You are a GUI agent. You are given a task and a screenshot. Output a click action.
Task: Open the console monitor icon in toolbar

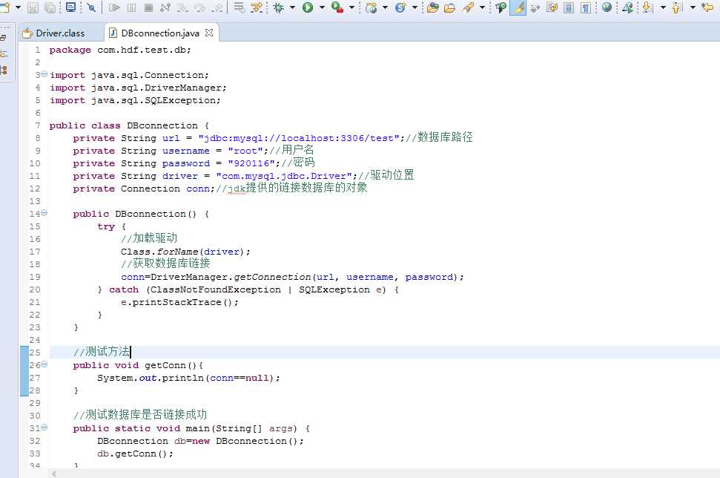[x=70, y=7]
